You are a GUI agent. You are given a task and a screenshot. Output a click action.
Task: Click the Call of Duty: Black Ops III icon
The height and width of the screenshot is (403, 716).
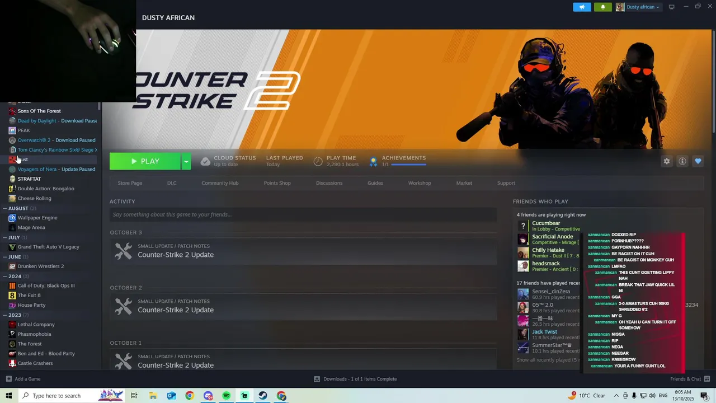pos(12,285)
